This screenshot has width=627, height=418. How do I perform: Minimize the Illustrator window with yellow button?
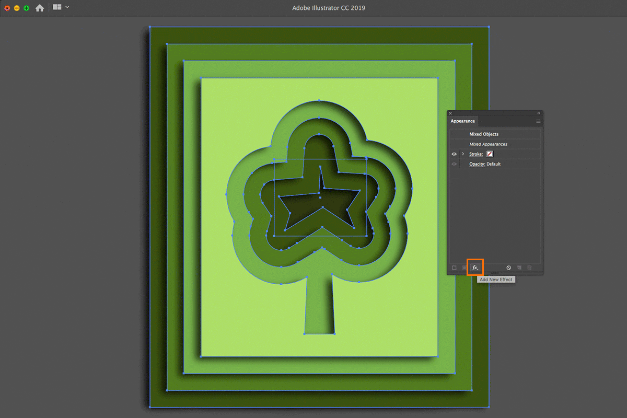[17, 8]
